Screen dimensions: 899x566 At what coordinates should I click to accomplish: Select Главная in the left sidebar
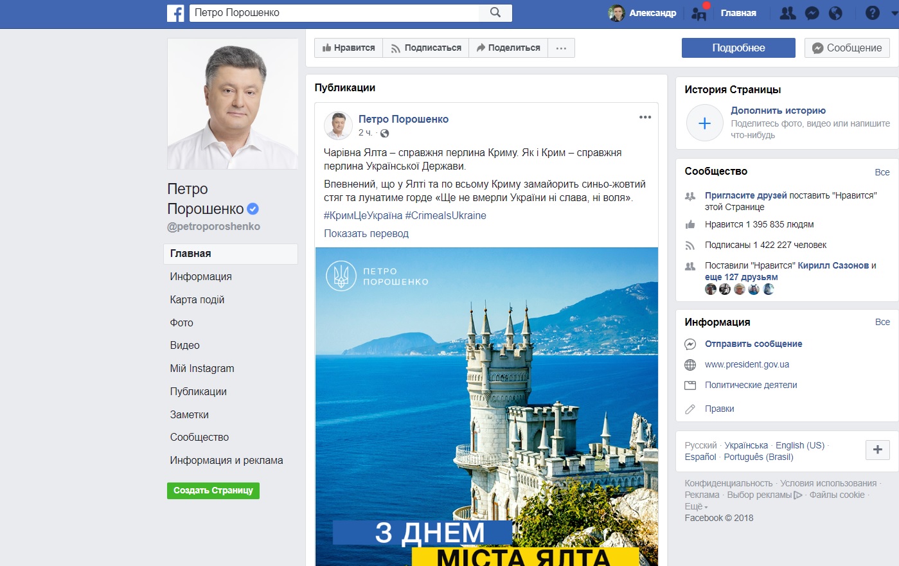pyautogui.click(x=231, y=254)
